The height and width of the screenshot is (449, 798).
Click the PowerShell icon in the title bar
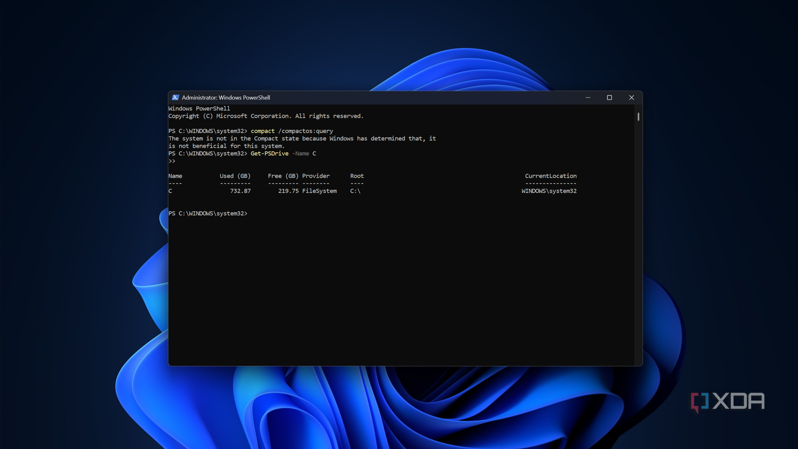pyautogui.click(x=176, y=97)
